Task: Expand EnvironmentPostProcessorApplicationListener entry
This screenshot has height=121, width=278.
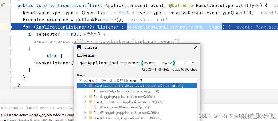Action: (85, 86)
